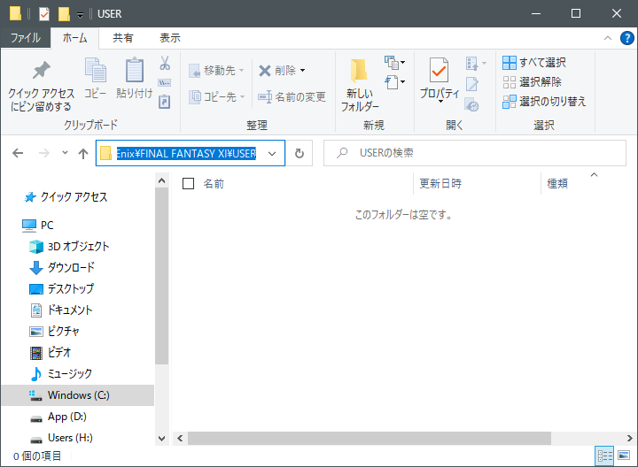Open the Customize Quick Access Toolbar dropdown
The width and height of the screenshot is (638, 467).
point(80,15)
